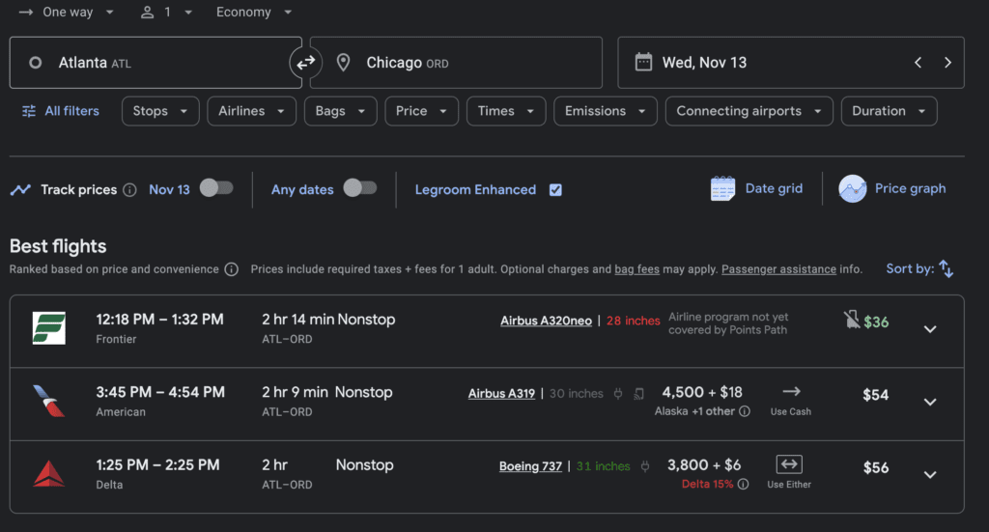Click the 3,800 + $6 points price
The height and width of the screenshot is (532, 989).
click(704, 465)
